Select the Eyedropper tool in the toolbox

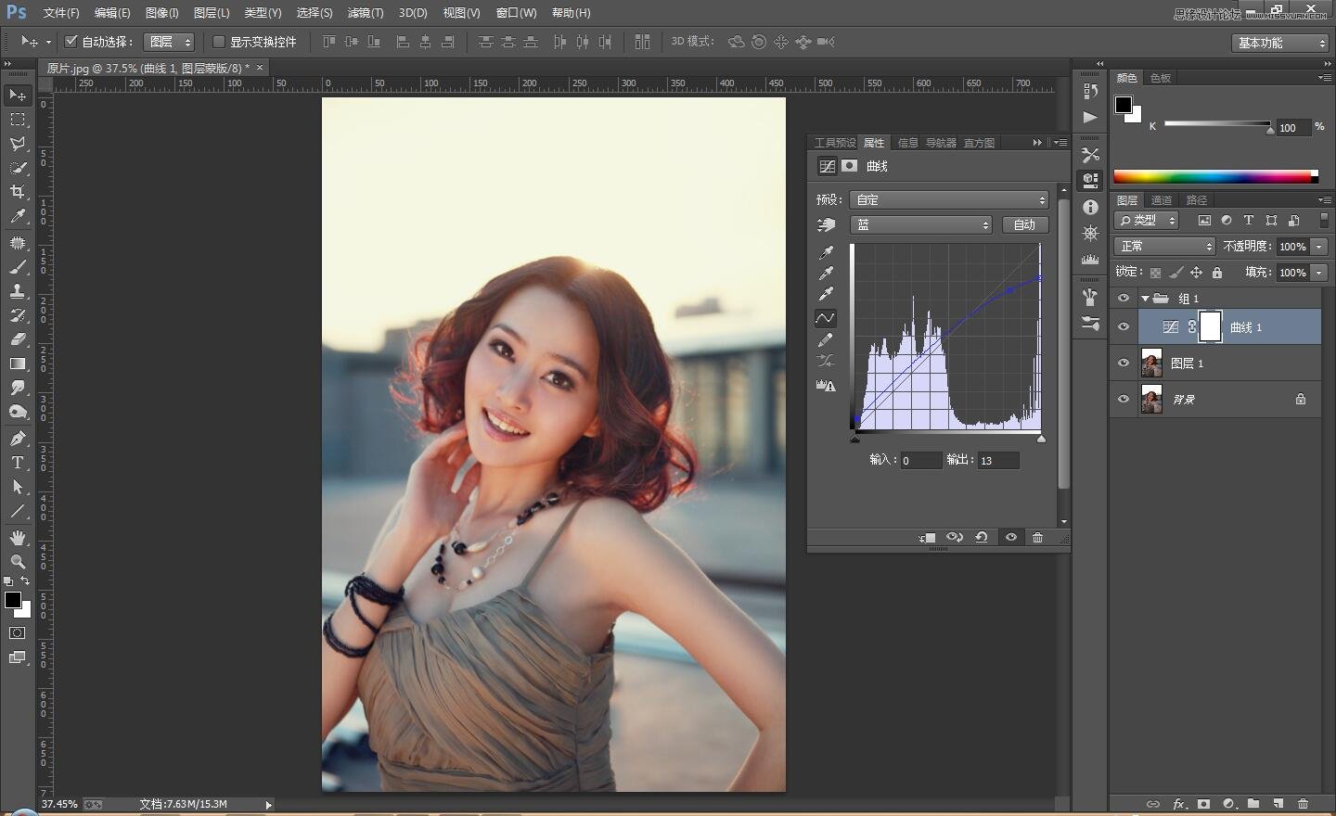[x=18, y=217]
